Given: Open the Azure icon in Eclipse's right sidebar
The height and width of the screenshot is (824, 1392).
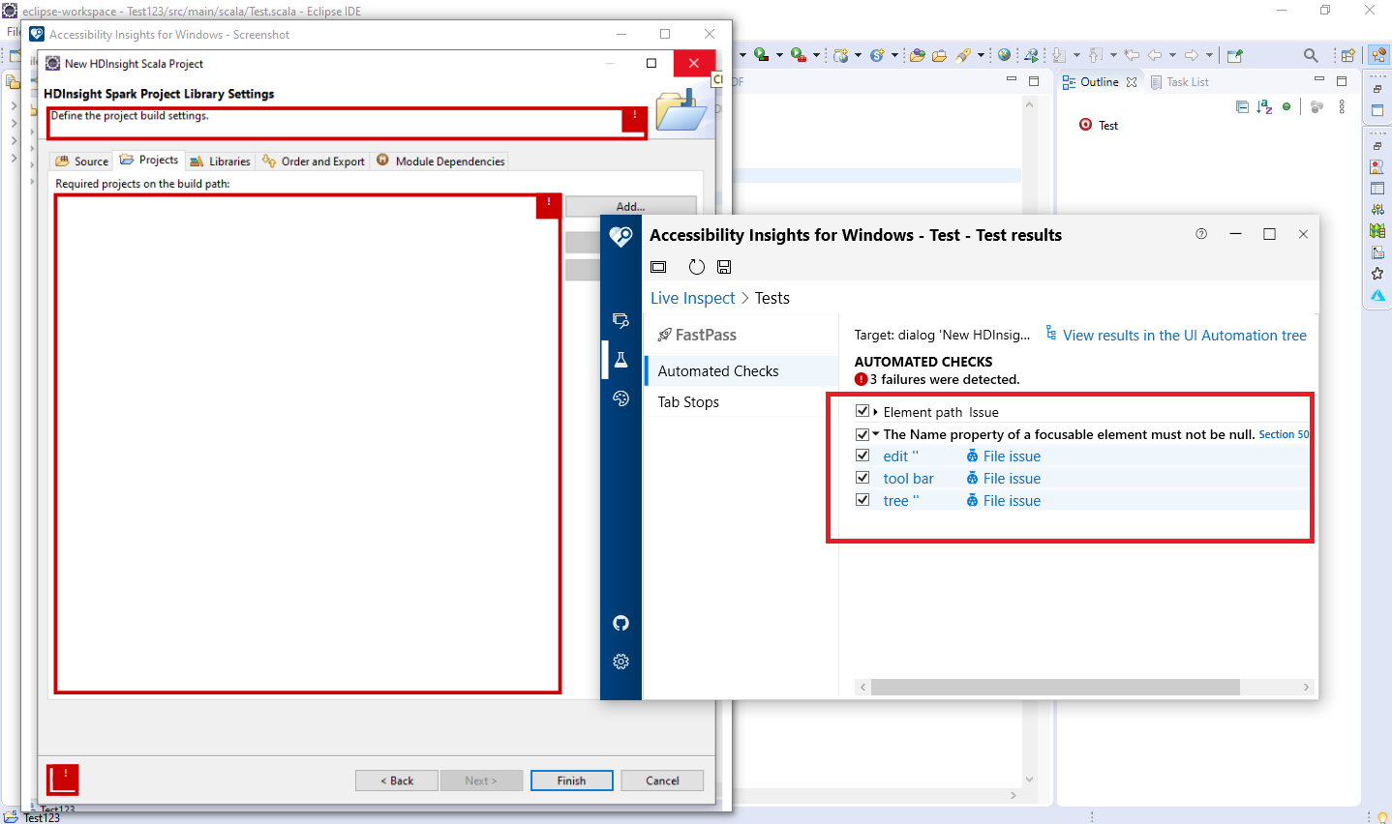Looking at the screenshot, I should [1377, 295].
